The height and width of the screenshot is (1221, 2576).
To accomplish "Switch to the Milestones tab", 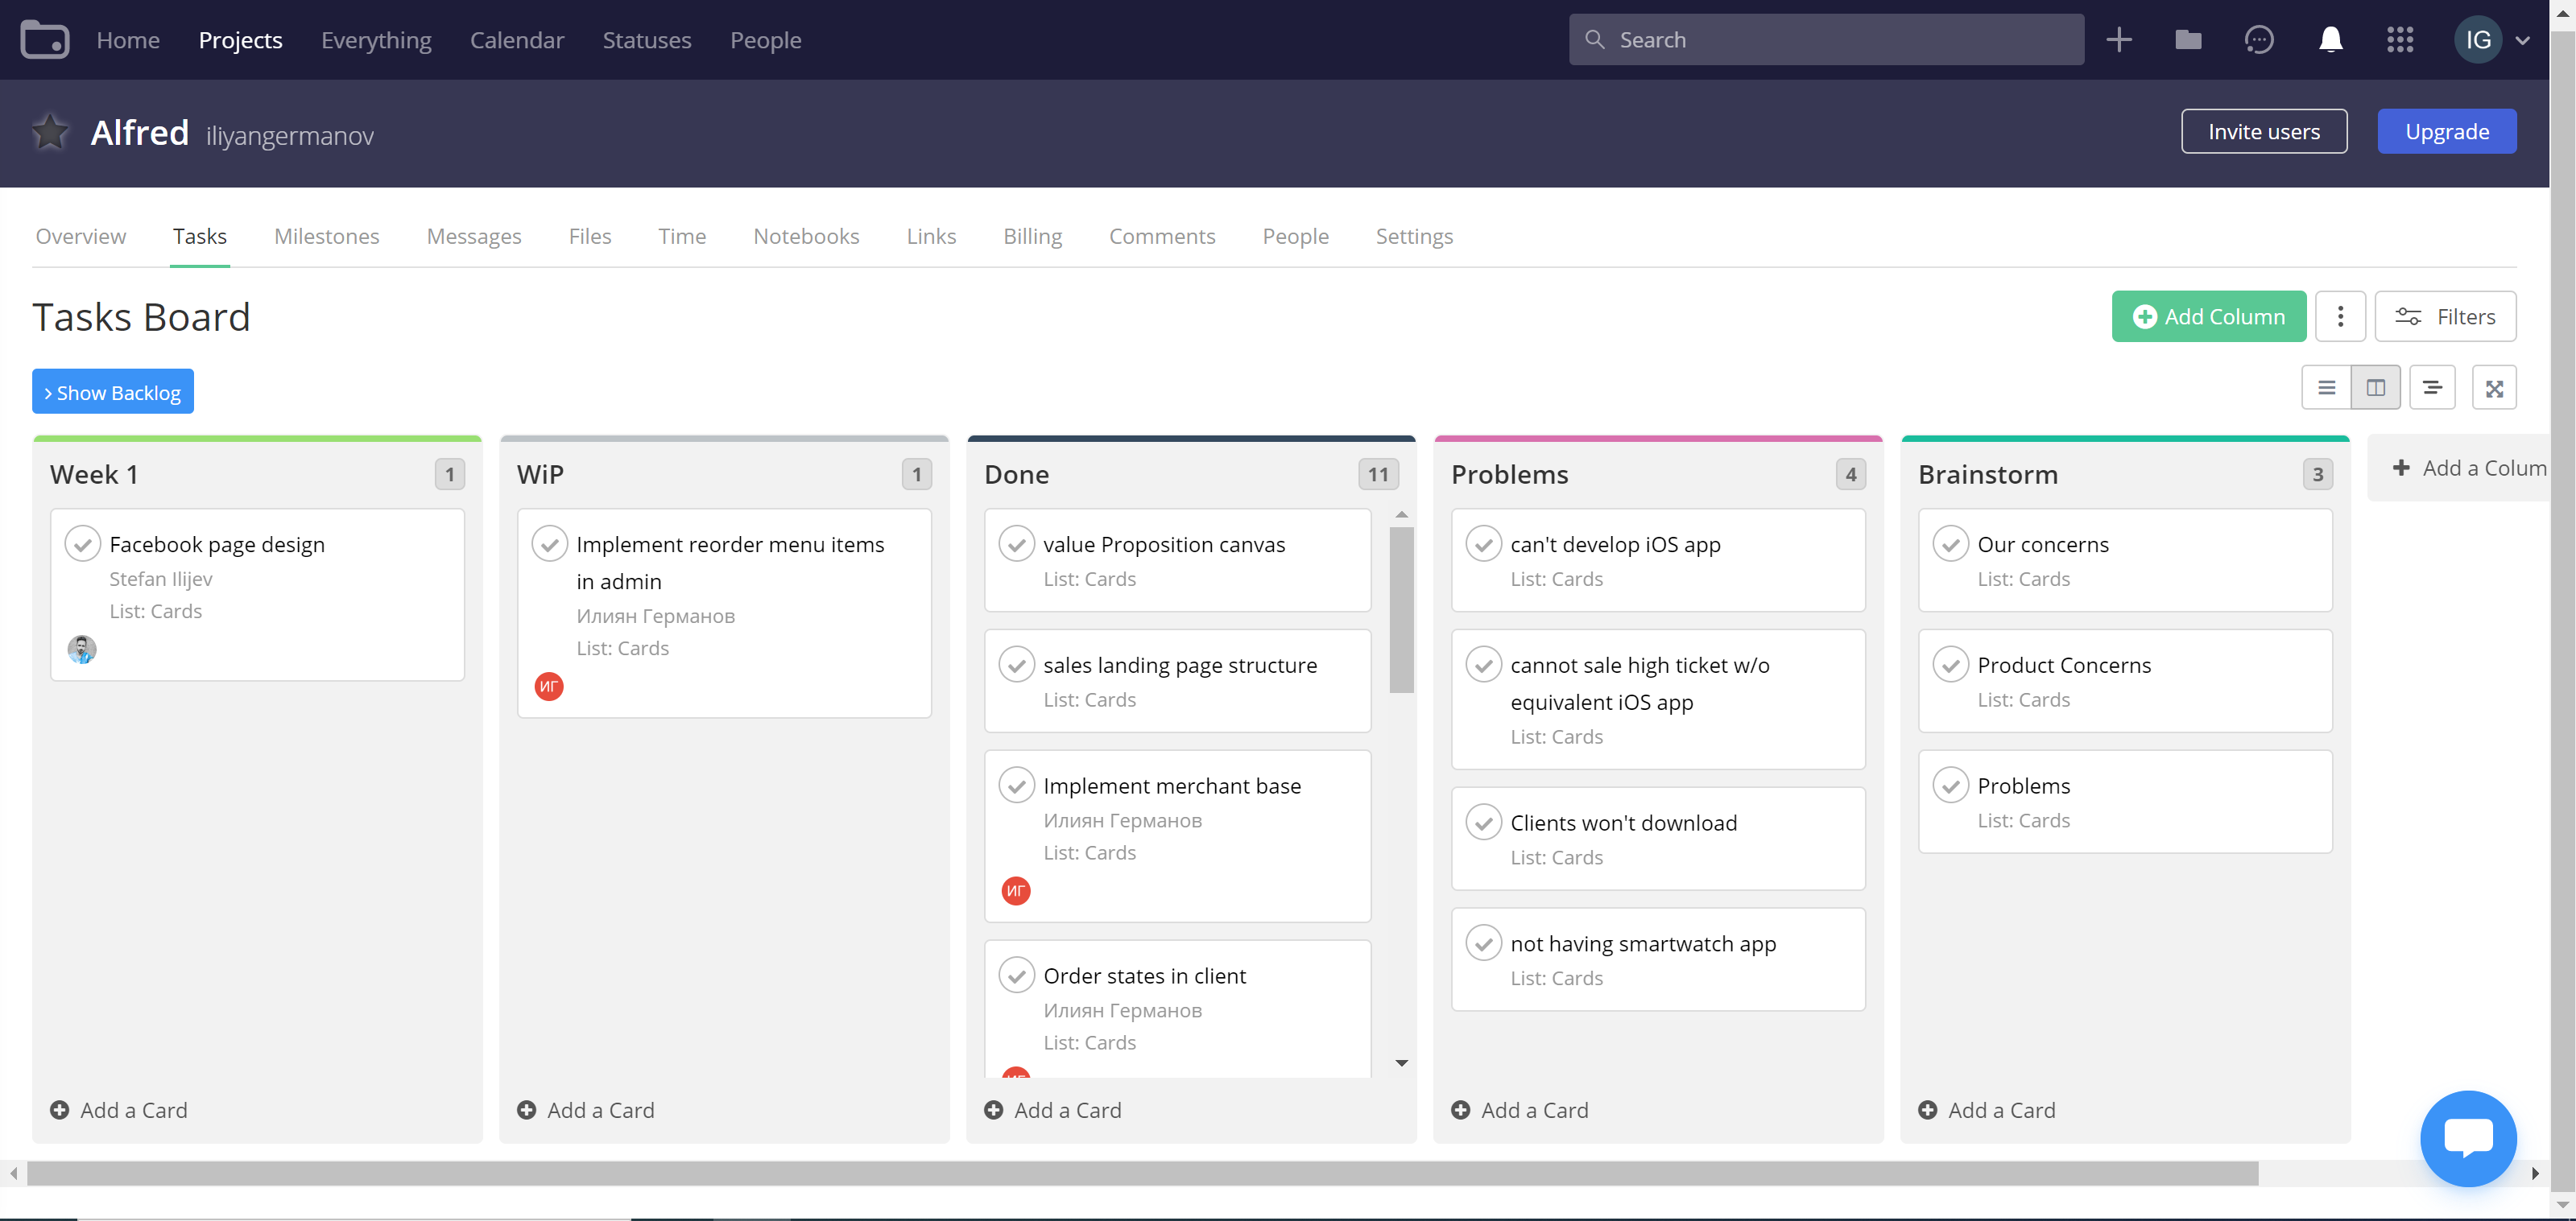I will point(326,236).
